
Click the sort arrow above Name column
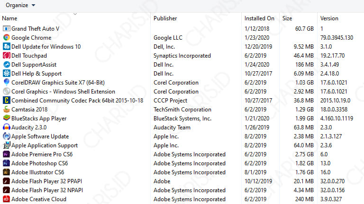click(x=75, y=14)
